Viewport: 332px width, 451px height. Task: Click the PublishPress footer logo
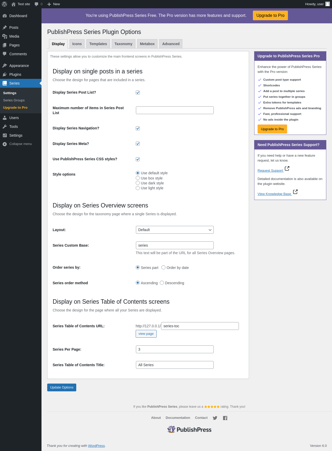click(x=189, y=429)
